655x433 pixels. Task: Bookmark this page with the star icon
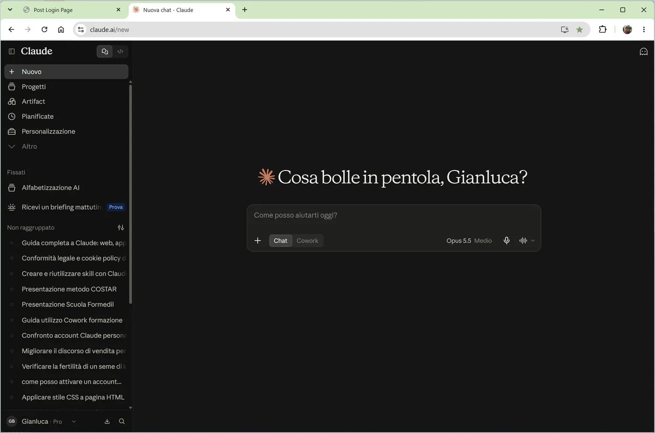(x=580, y=29)
